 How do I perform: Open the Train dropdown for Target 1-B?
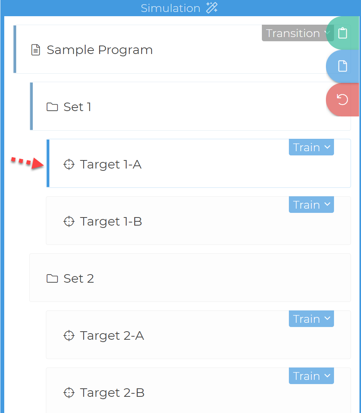pyautogui.click(x=311, y=205)
